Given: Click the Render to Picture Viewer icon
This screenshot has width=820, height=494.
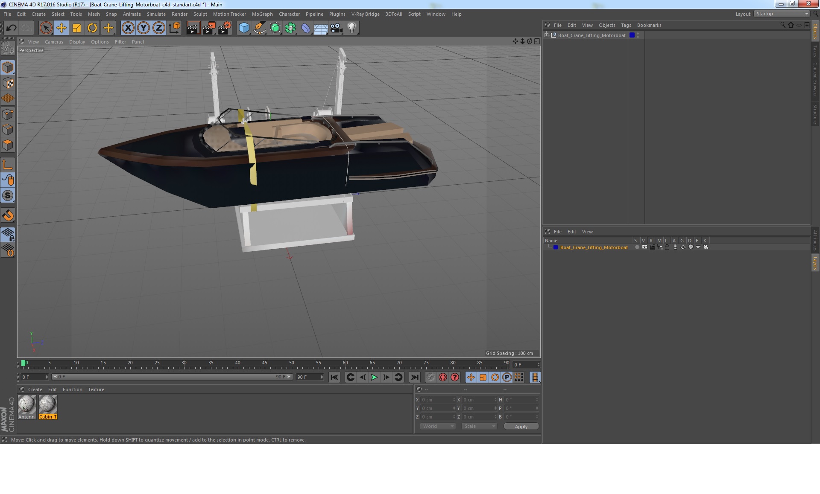Looking at the screenshot, I should click(209, 28).
